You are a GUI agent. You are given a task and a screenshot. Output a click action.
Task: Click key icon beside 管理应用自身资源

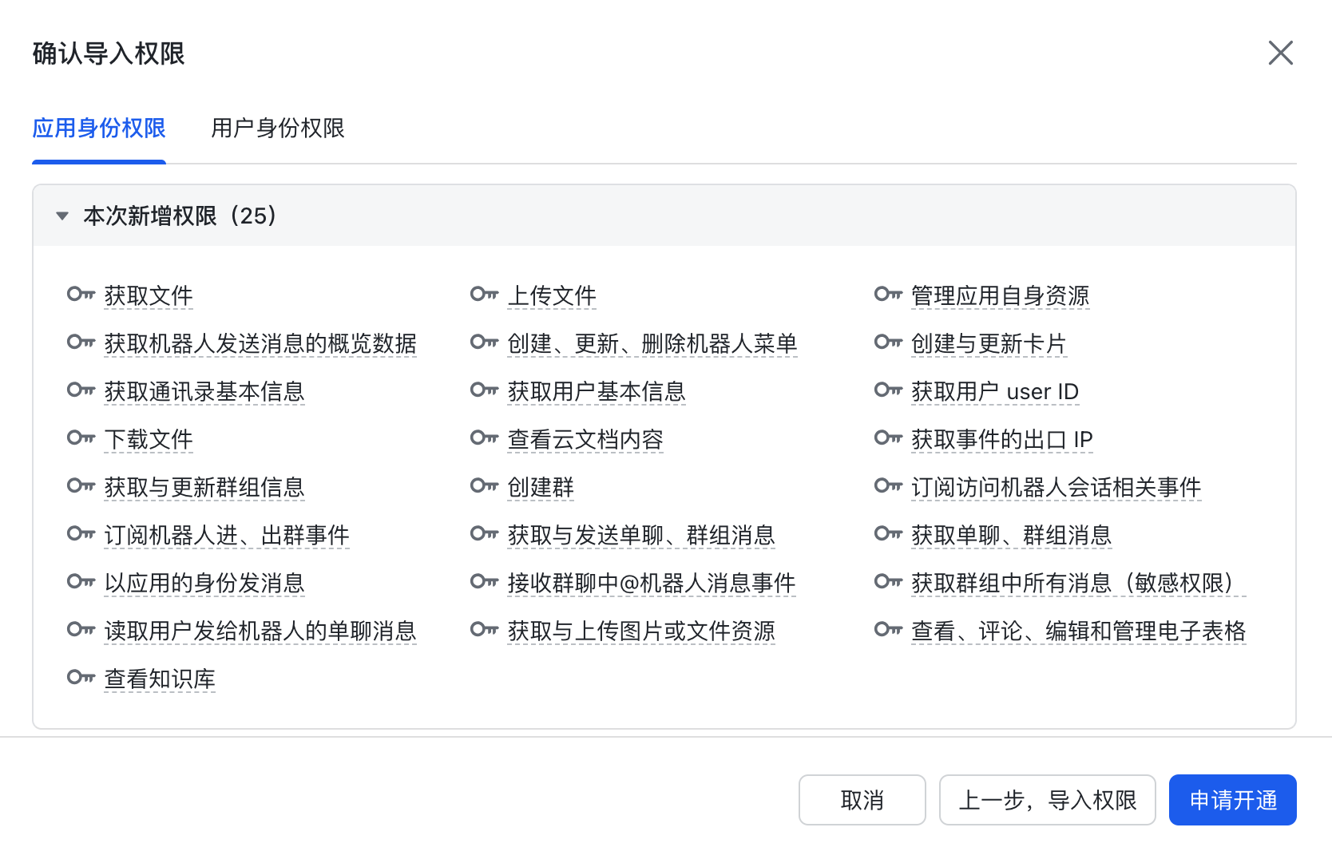click(x=888, y=295)
